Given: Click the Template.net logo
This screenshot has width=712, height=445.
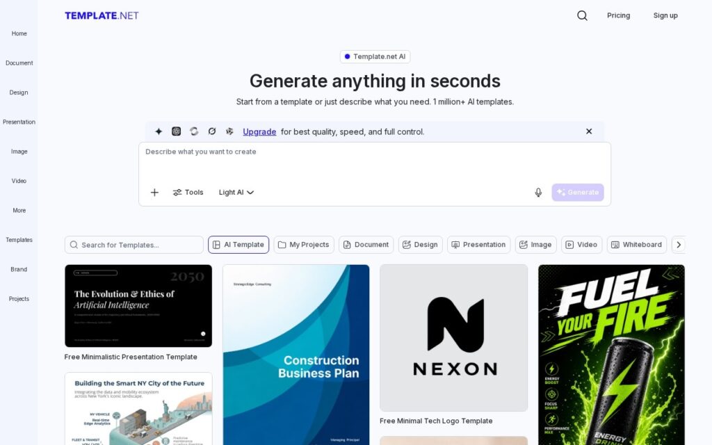Looking at the screenshot, I should click(102, 16).
